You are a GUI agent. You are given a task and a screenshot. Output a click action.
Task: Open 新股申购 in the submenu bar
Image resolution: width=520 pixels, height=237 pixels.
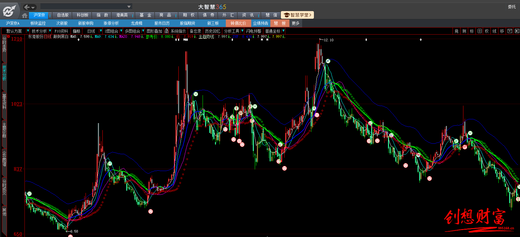86,23
